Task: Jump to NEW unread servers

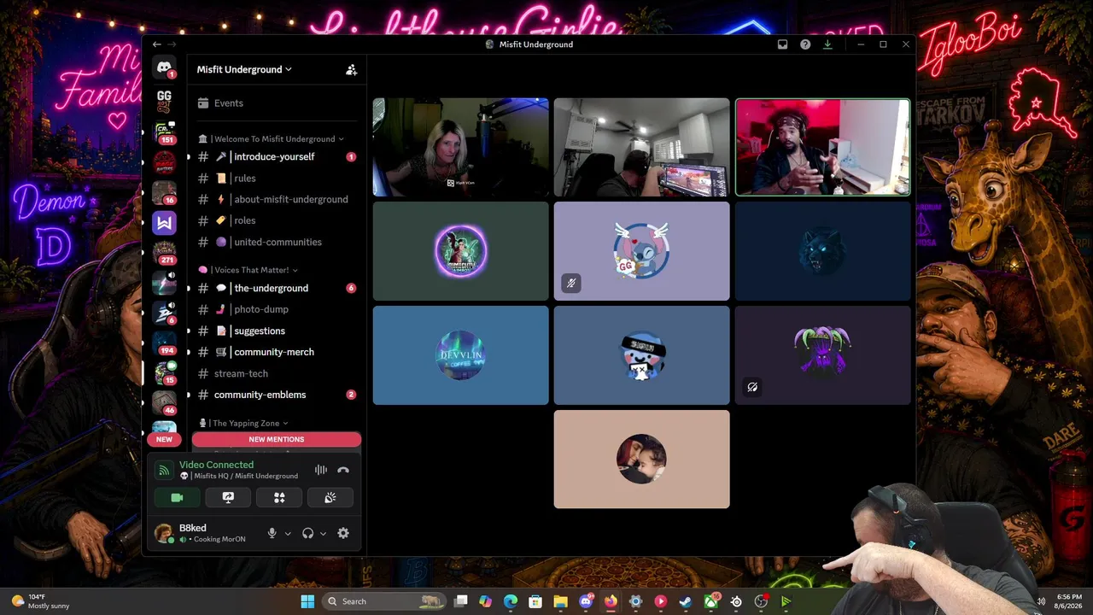Action: coord(164,439)
